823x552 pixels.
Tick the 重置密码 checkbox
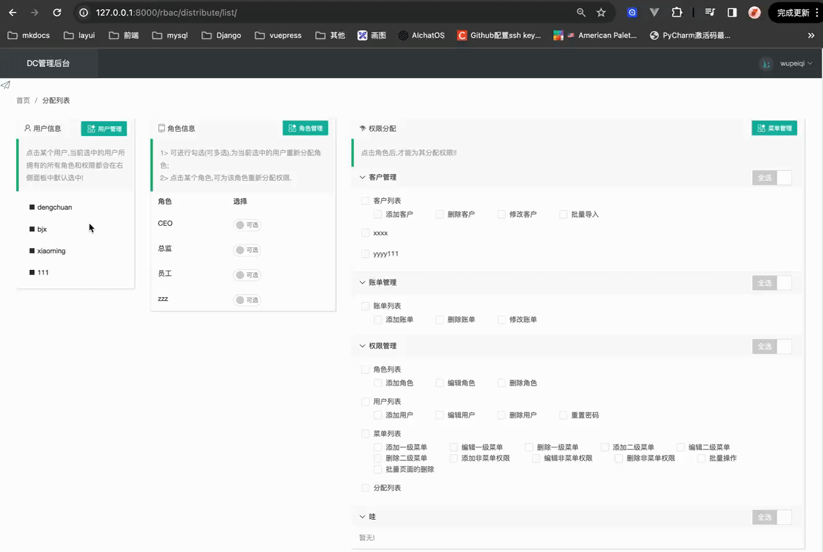pos(564,415)
